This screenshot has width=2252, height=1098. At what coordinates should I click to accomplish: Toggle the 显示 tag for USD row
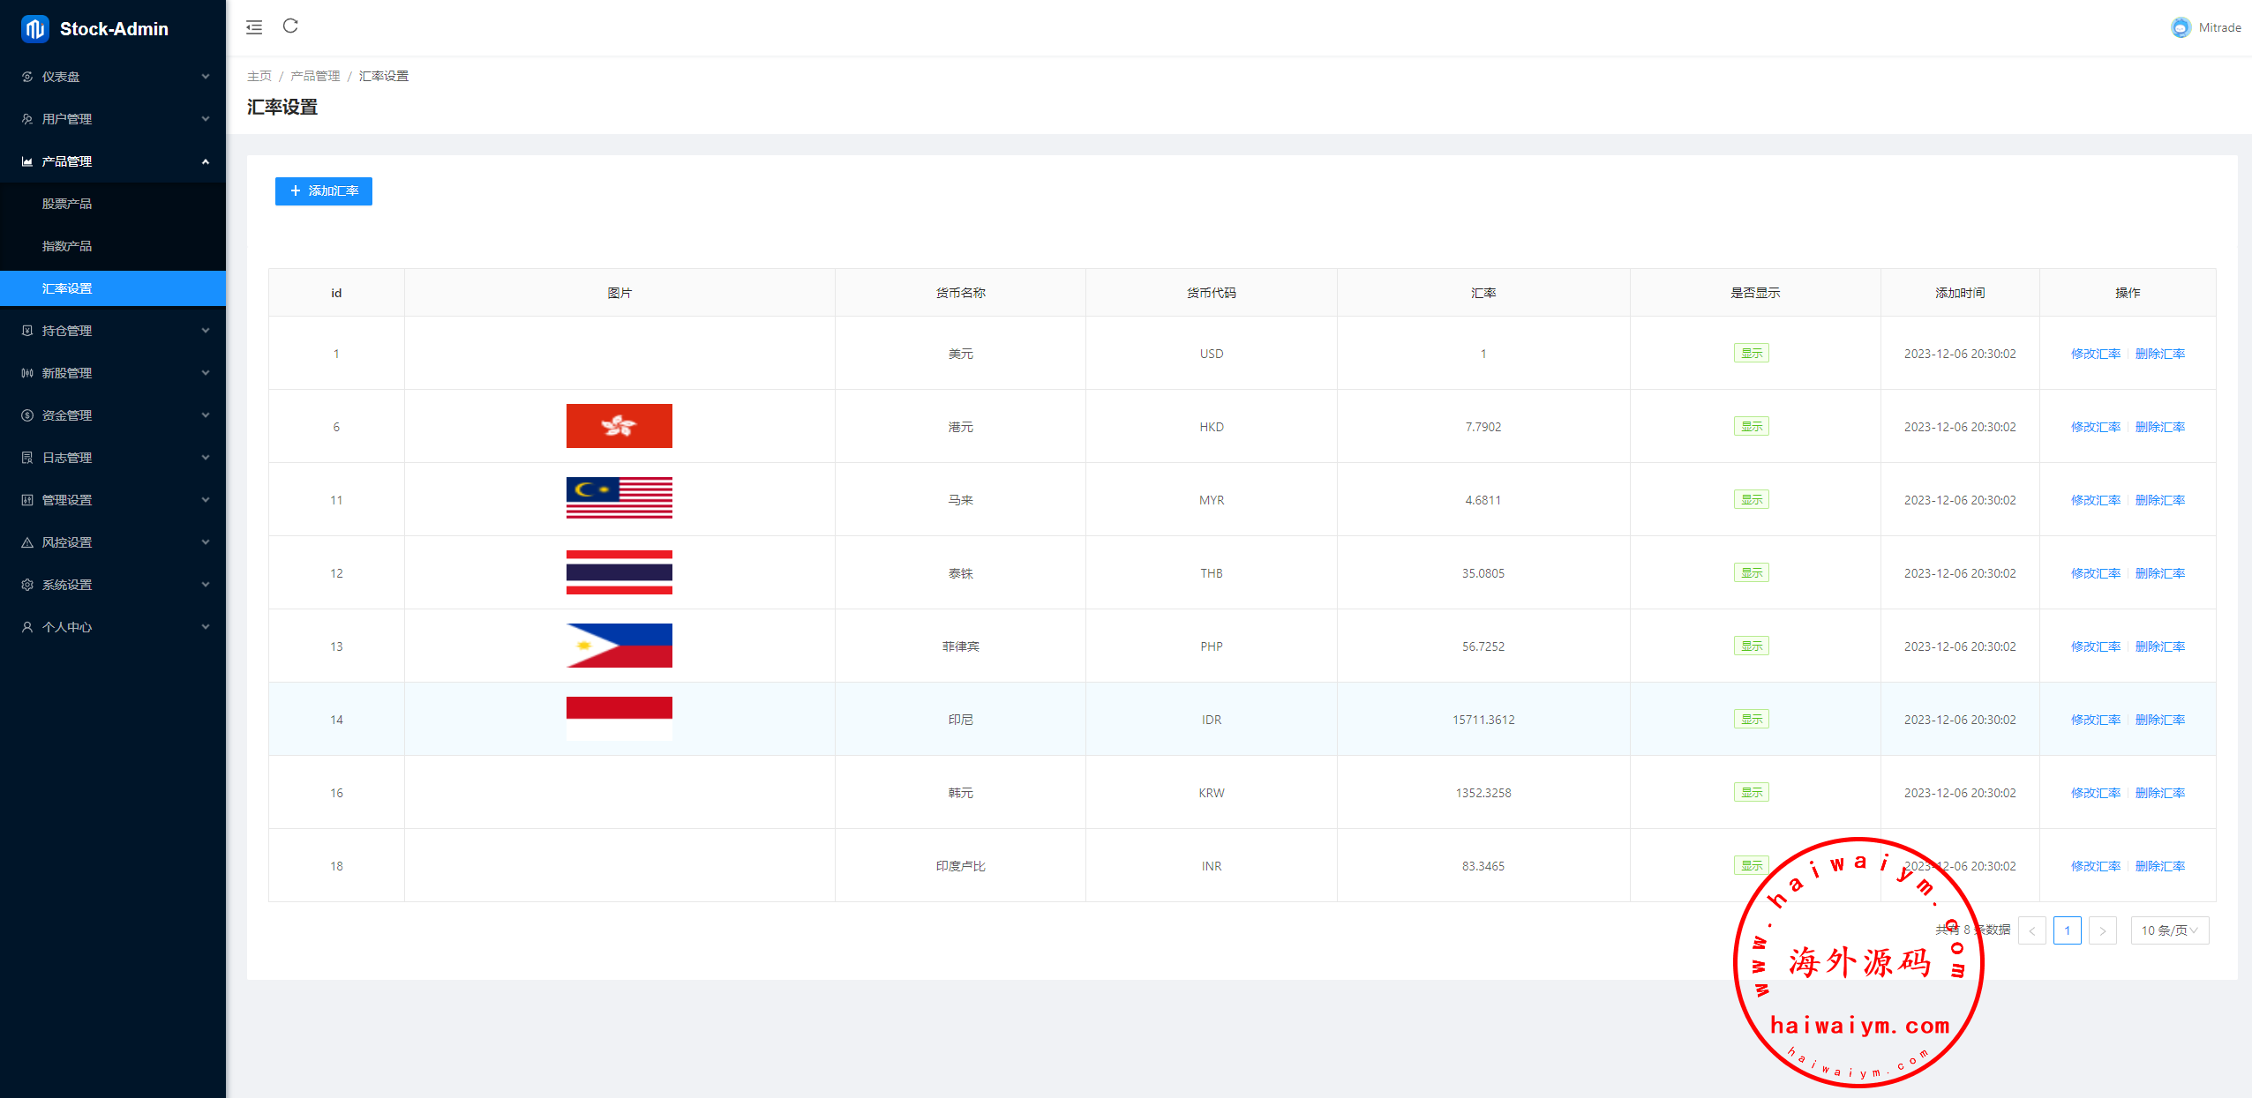point(1751,354)
